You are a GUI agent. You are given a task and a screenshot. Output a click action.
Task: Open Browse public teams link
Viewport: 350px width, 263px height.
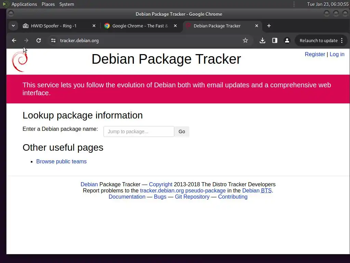[x=62, y=162]
